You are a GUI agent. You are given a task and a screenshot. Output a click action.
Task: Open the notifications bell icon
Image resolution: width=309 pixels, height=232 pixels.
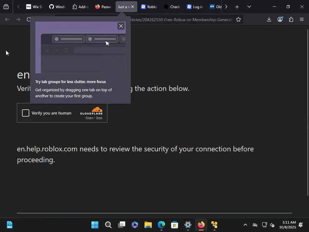click(x=301, y=225)
